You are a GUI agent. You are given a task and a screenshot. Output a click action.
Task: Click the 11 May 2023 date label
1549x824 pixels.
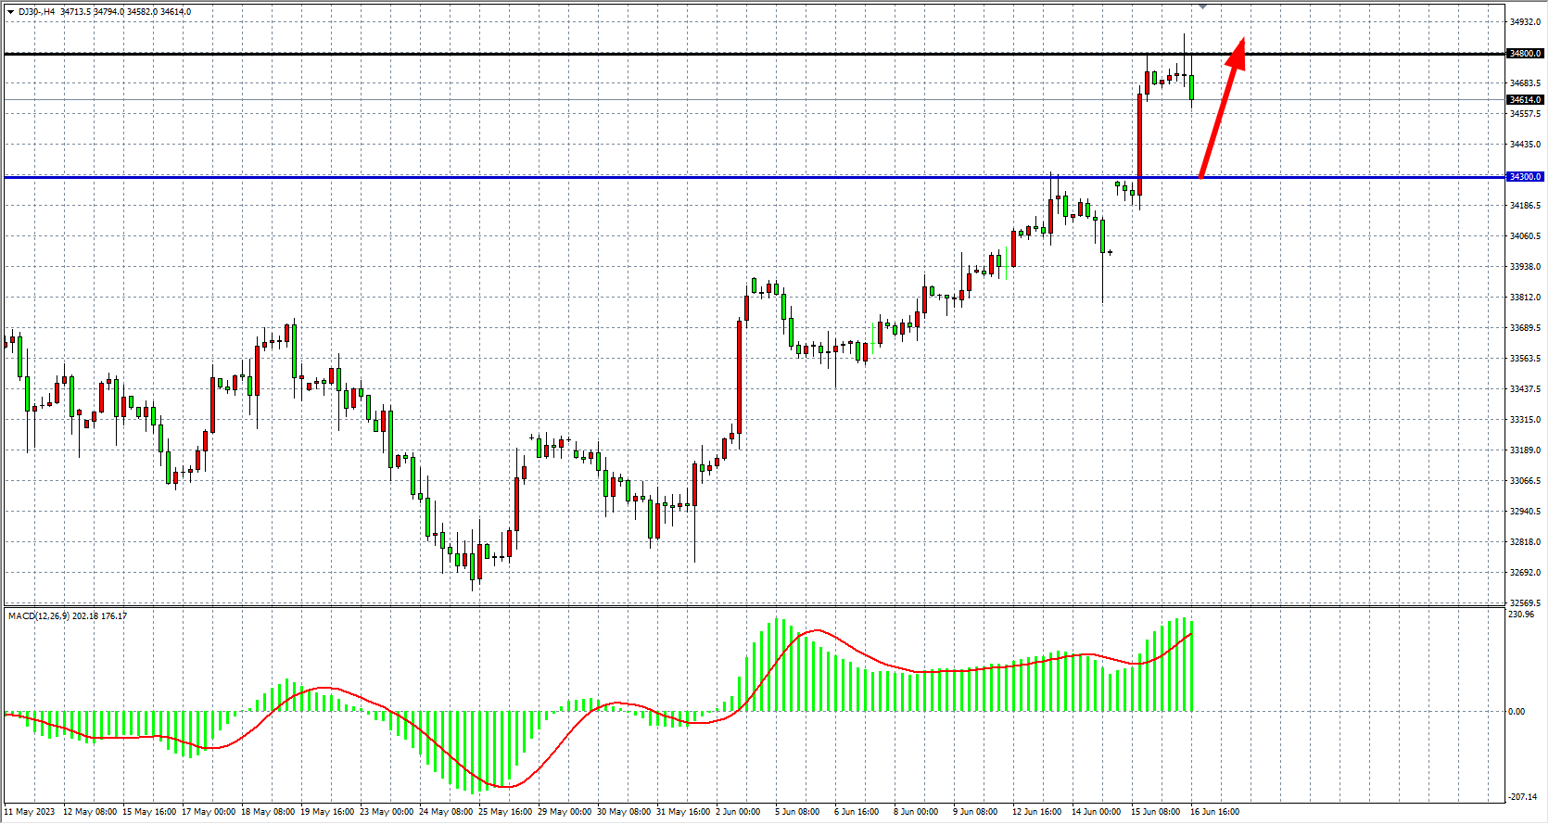[30, 812]
